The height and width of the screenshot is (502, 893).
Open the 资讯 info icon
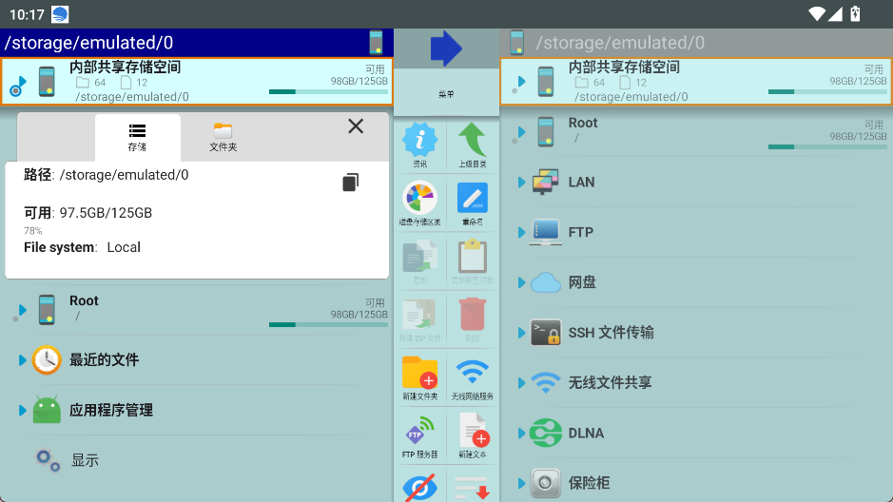click(x=419, y=143)
